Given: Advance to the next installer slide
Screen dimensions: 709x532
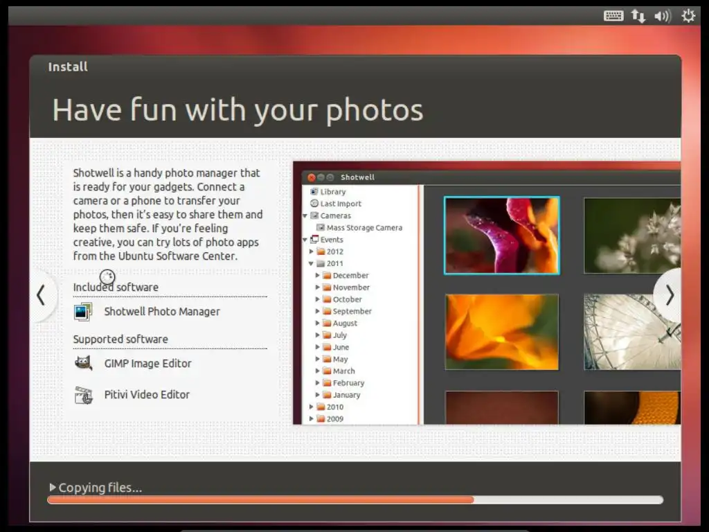Looking at the screenshot, I should click(670, 295).
